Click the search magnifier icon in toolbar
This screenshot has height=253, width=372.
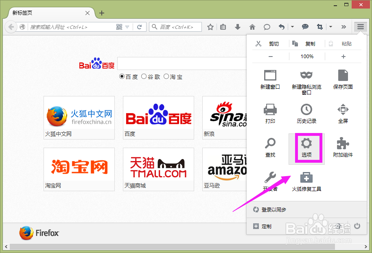tap(154, 27)
